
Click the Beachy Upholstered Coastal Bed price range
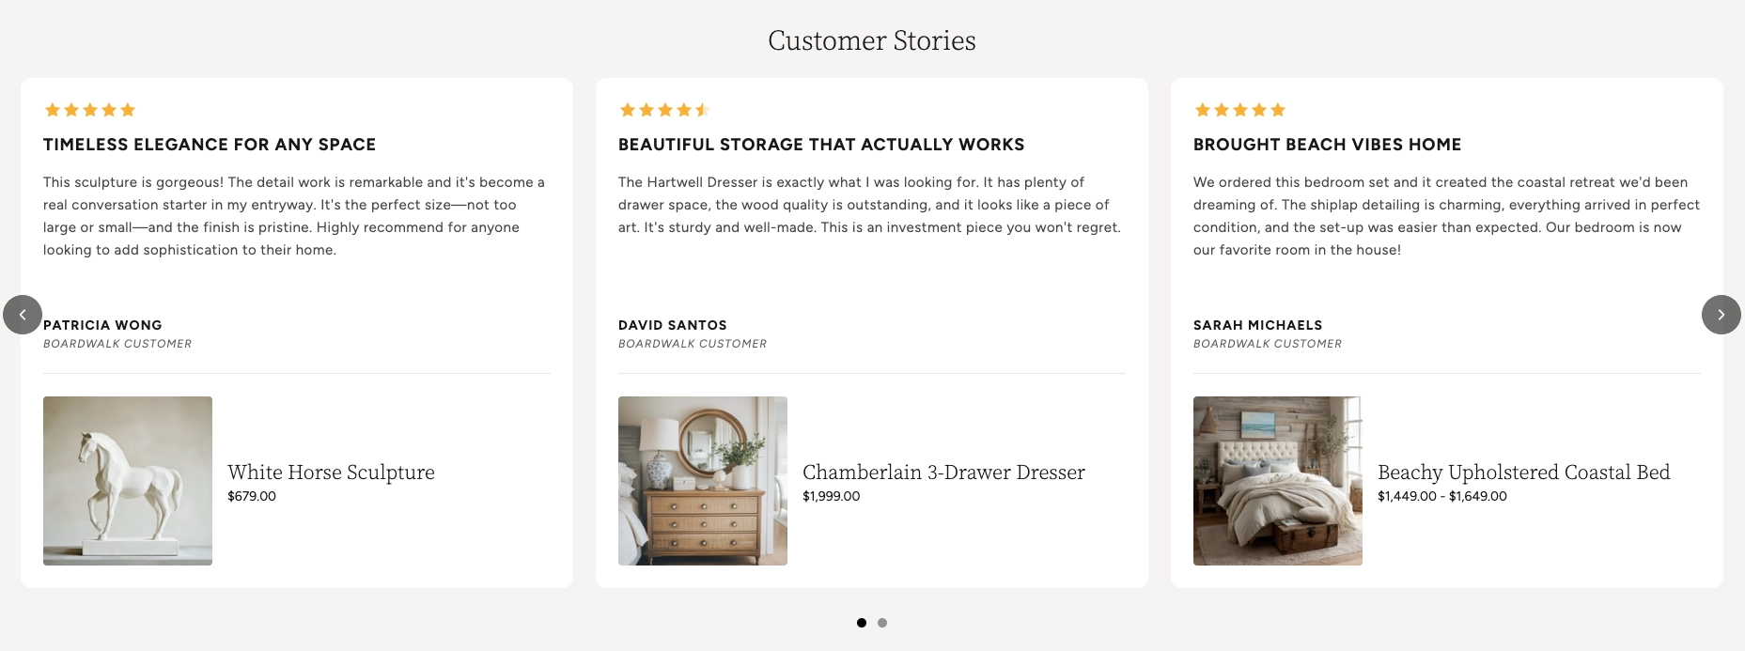(x=1441, y=496)
